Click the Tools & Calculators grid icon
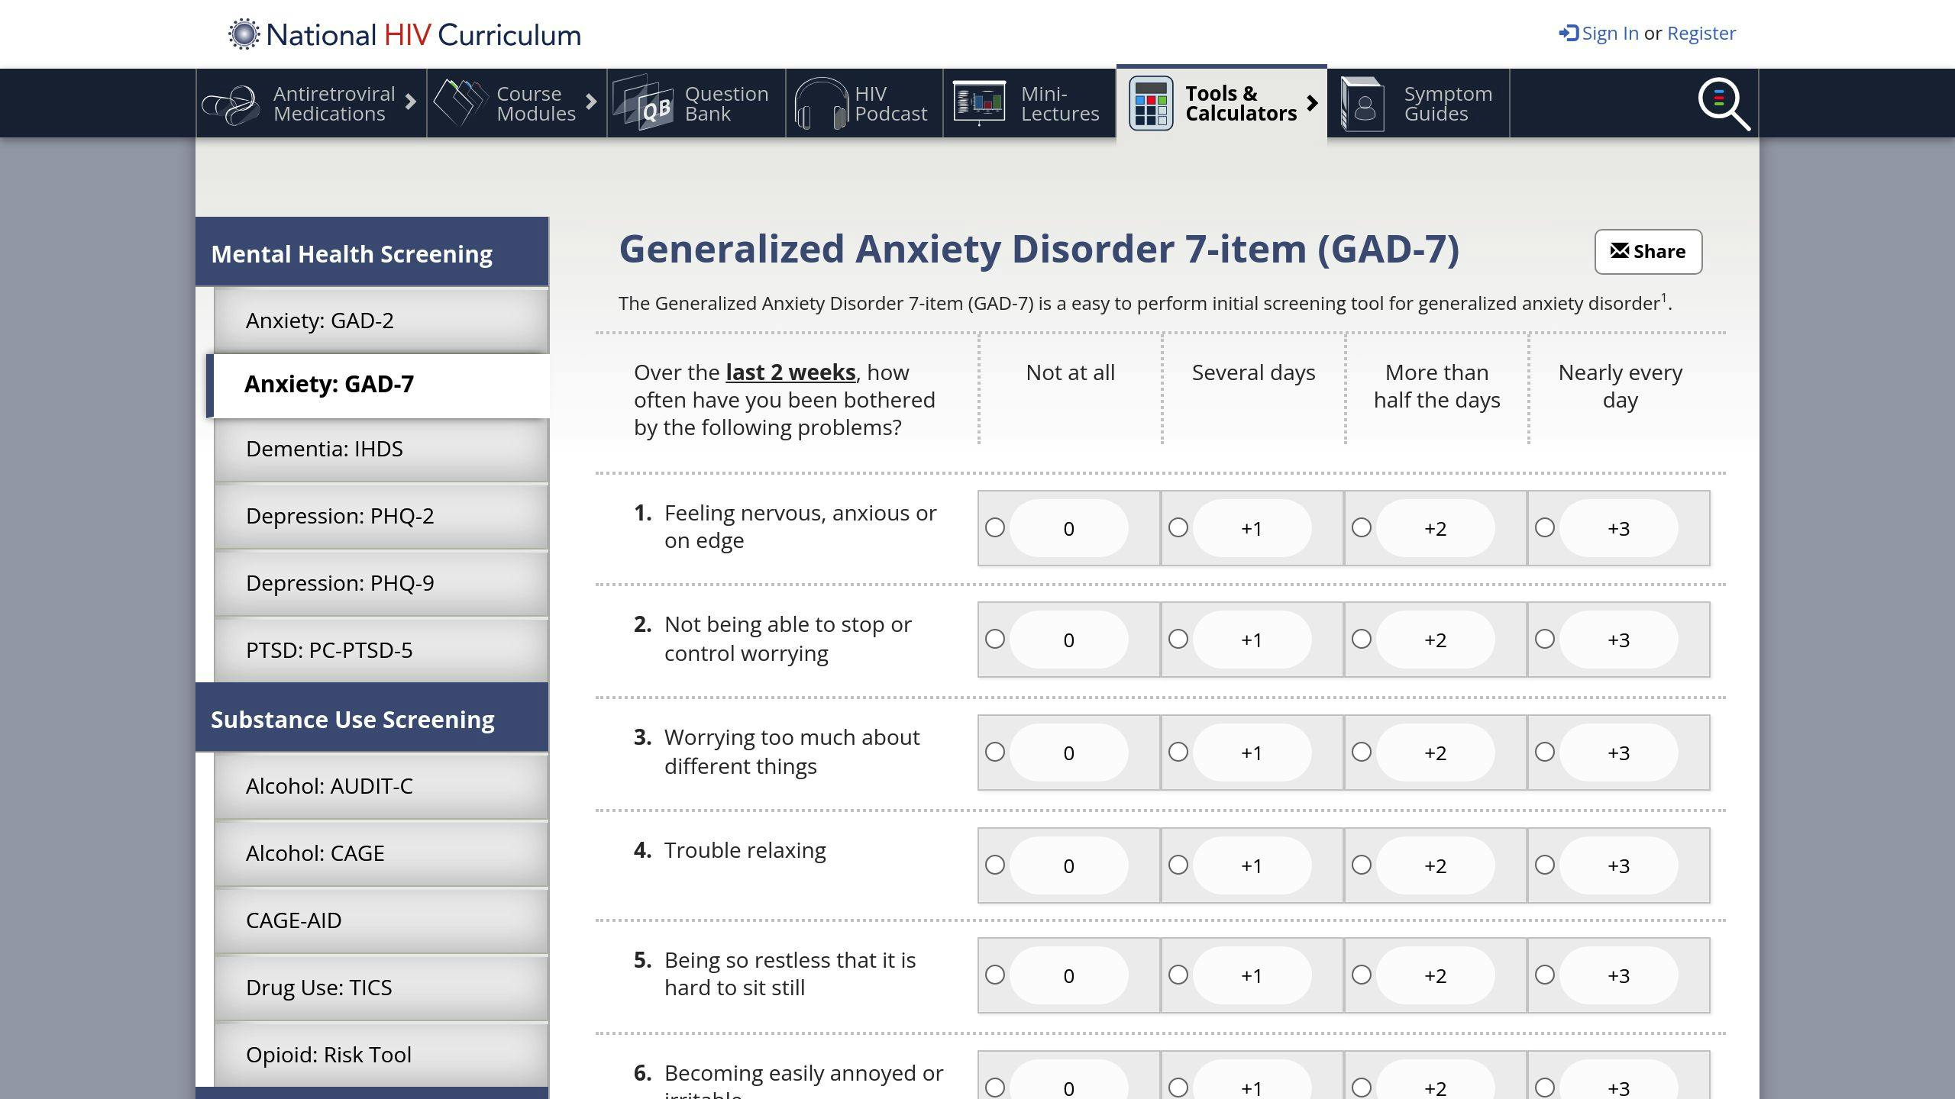 coord(1151,103)
